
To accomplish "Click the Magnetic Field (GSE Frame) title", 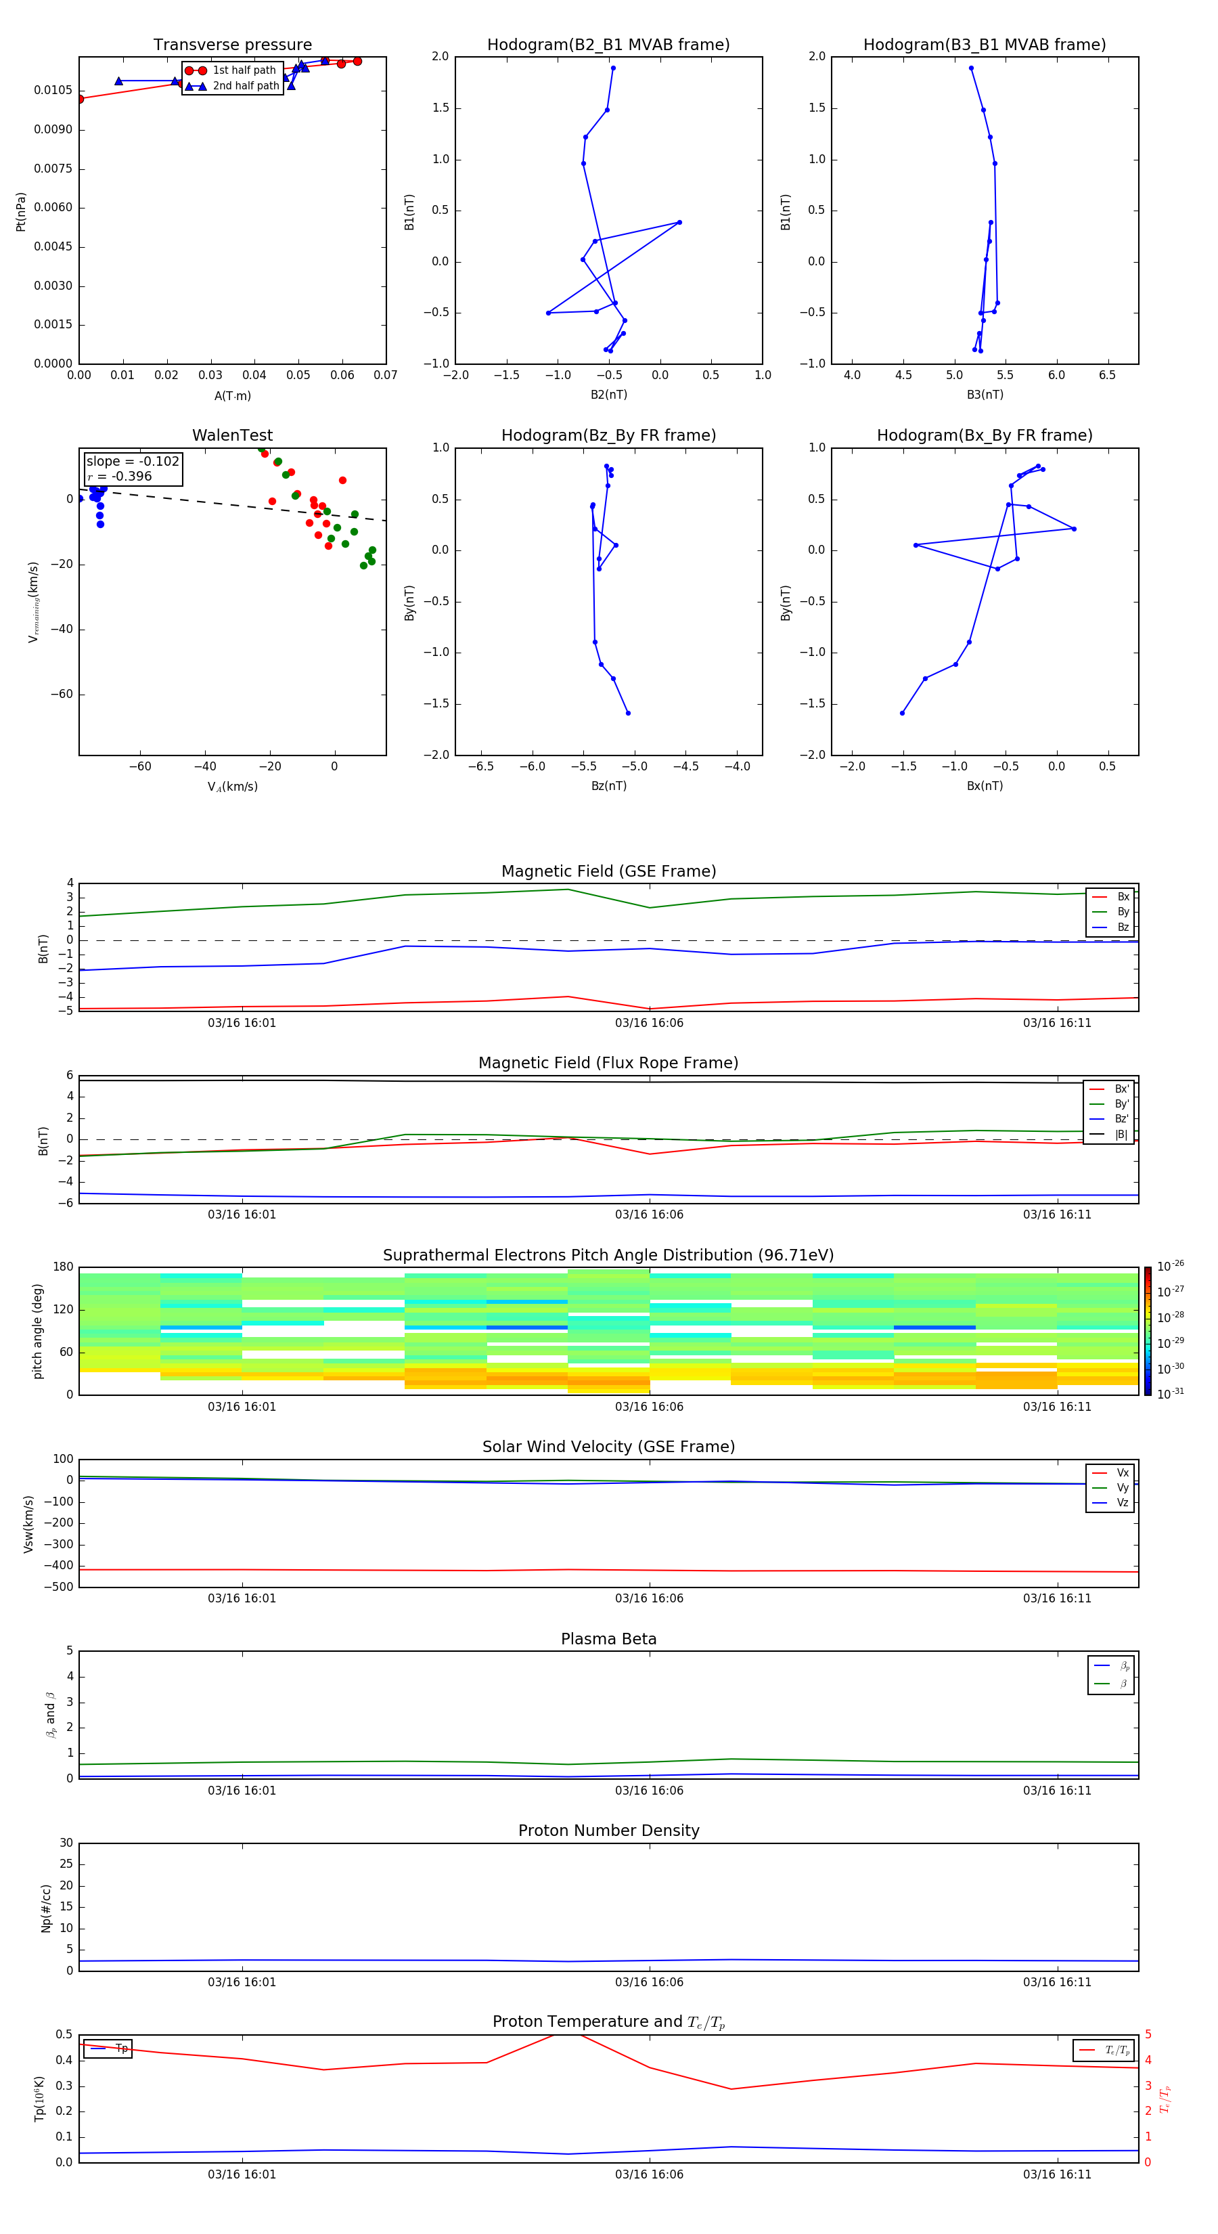I will (x=608, y=871).
